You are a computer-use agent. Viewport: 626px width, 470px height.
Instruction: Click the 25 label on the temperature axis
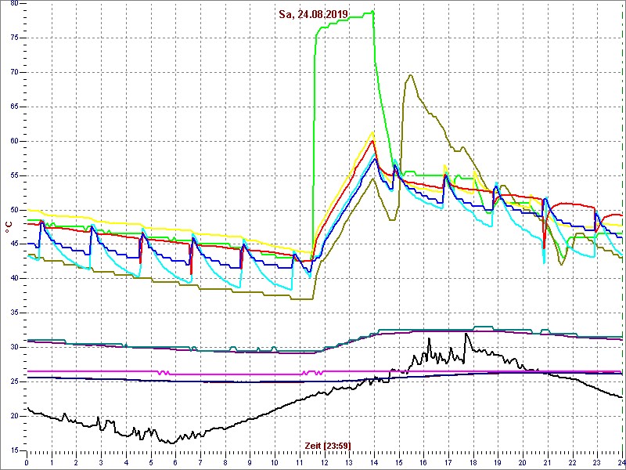pos(13,381)
